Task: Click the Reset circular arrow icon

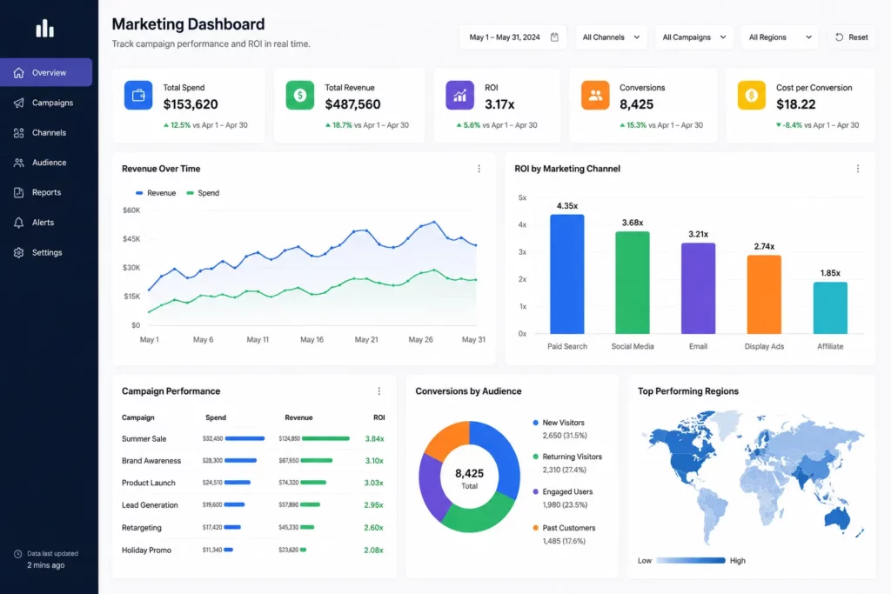Action: [839, 37]
